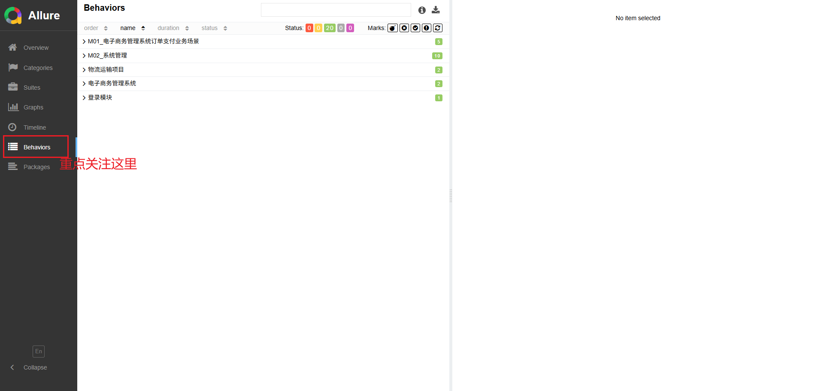Toggle the yellow broken status filter
This screenshot has width=824, height=391.
(318, 28)
